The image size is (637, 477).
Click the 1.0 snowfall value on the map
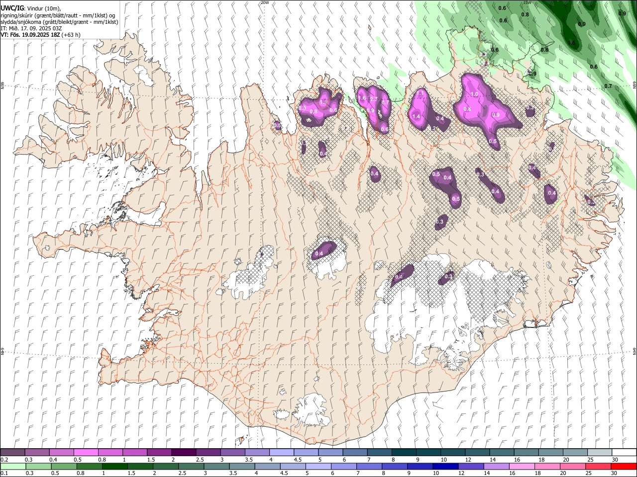click(474, 94)
